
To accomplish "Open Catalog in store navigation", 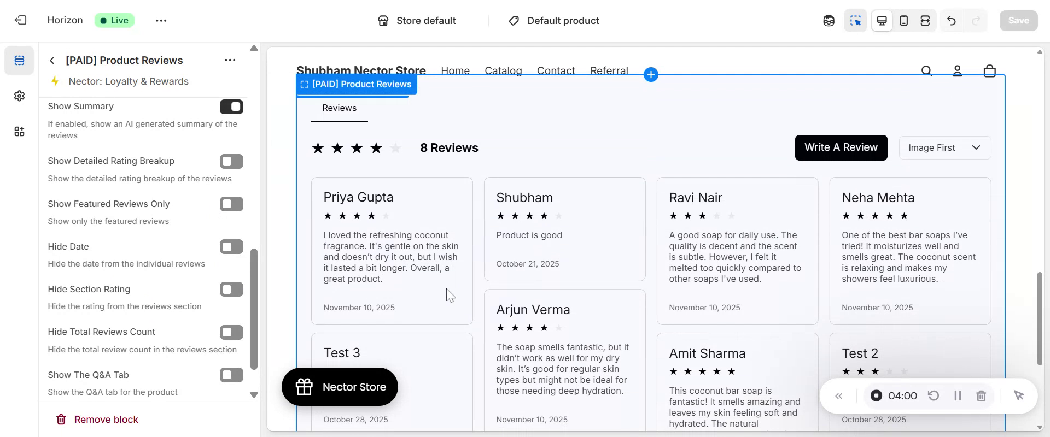I will pos(503,70).
